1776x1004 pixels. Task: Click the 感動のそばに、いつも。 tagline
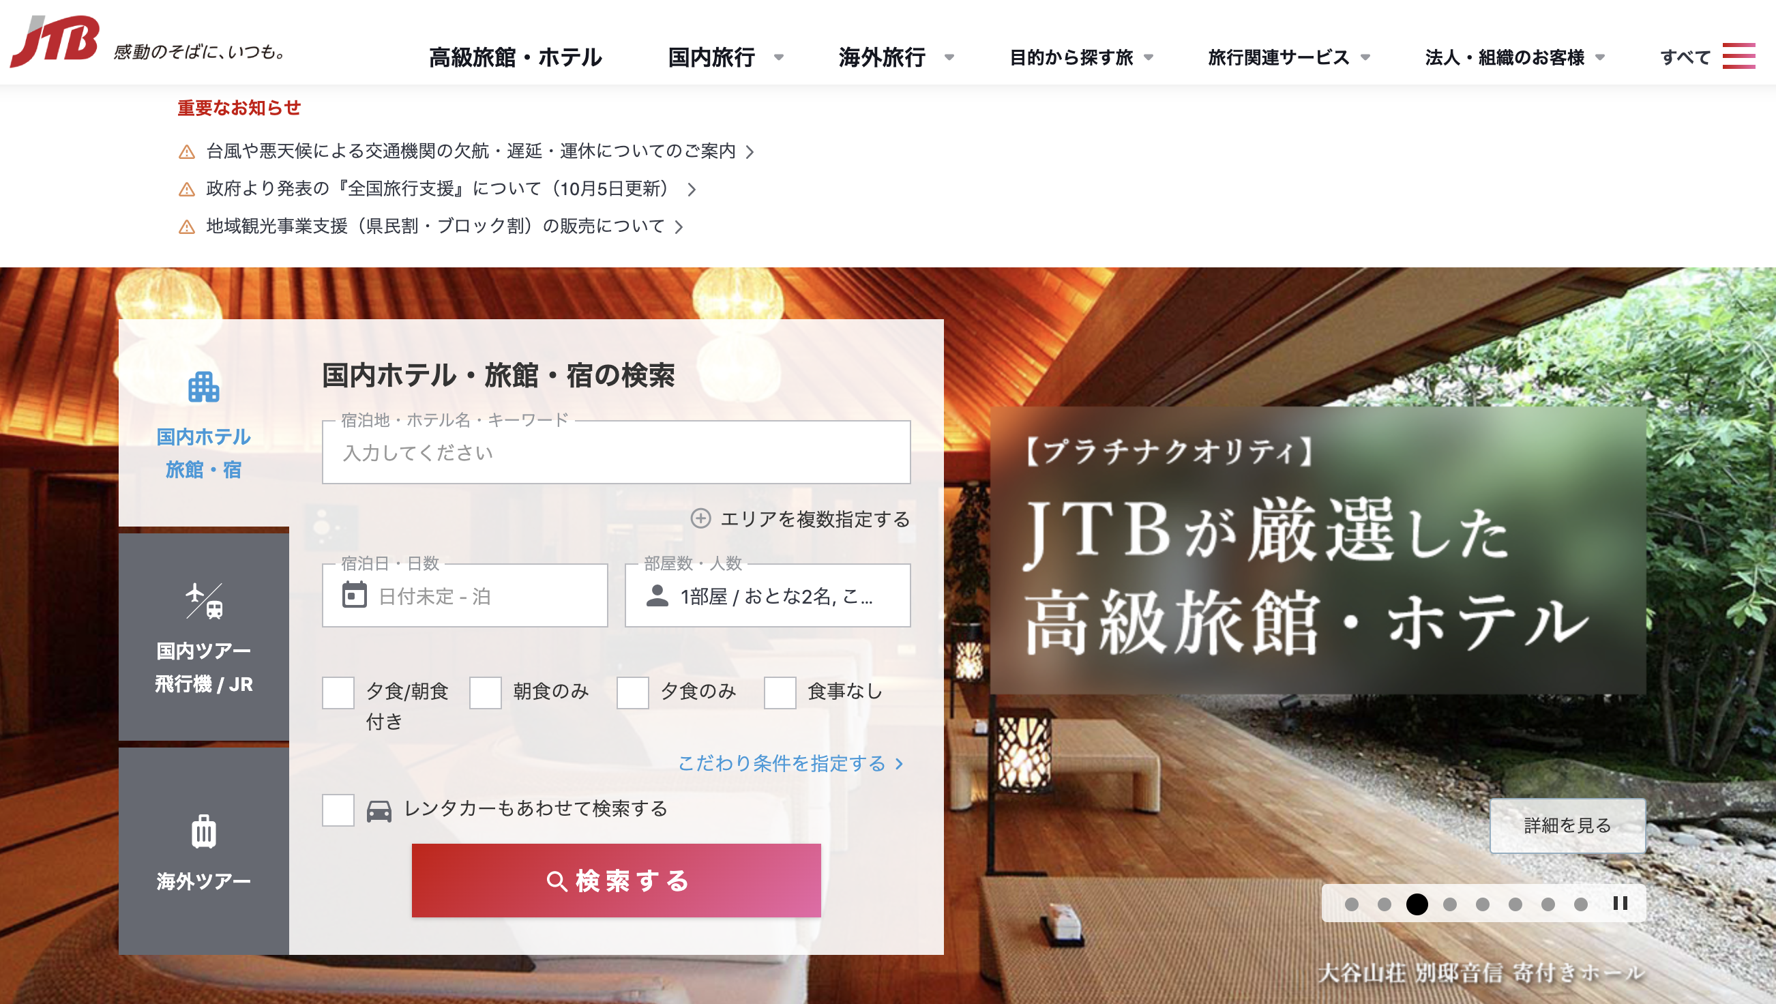coord(200,52)
